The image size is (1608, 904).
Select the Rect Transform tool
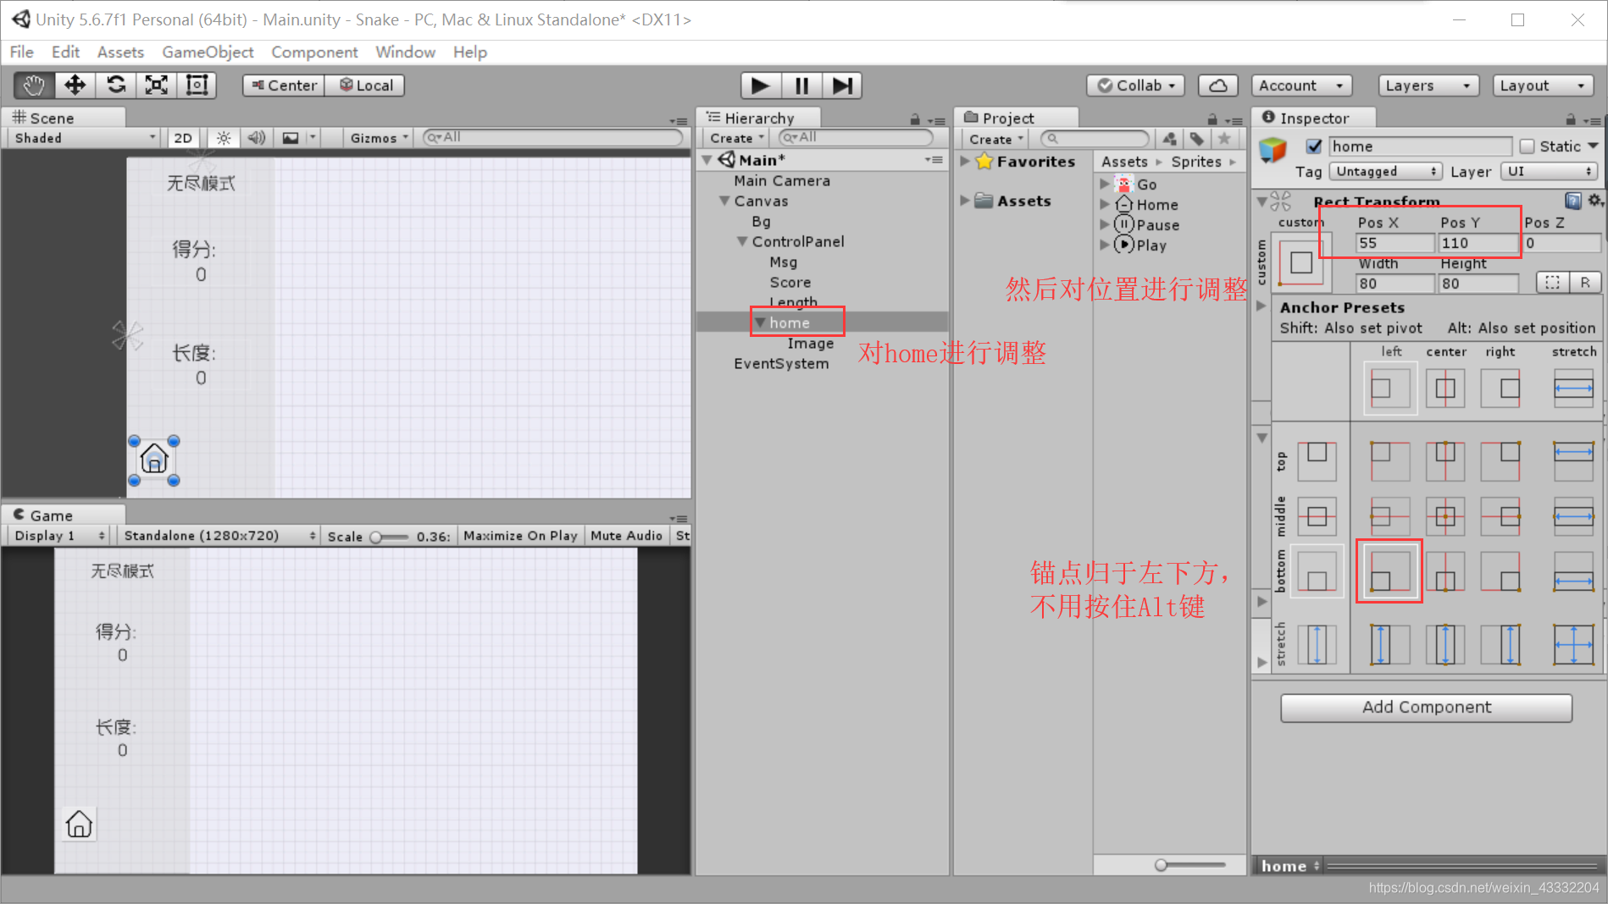(x=197, y=85)
